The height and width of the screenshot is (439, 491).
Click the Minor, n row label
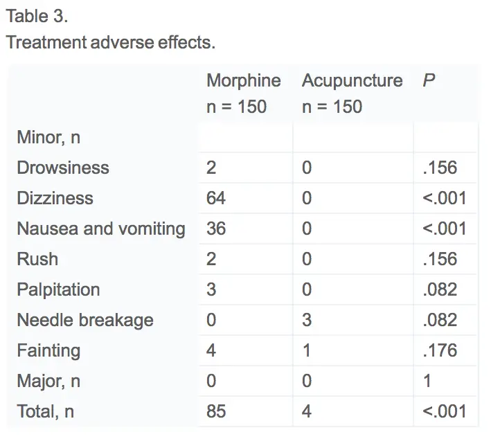pos(48,137)
